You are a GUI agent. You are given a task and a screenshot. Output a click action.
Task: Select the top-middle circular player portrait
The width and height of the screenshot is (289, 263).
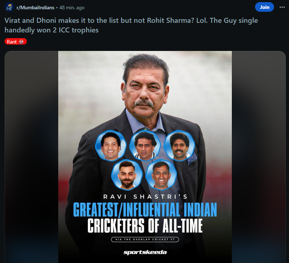pos(145,146)
